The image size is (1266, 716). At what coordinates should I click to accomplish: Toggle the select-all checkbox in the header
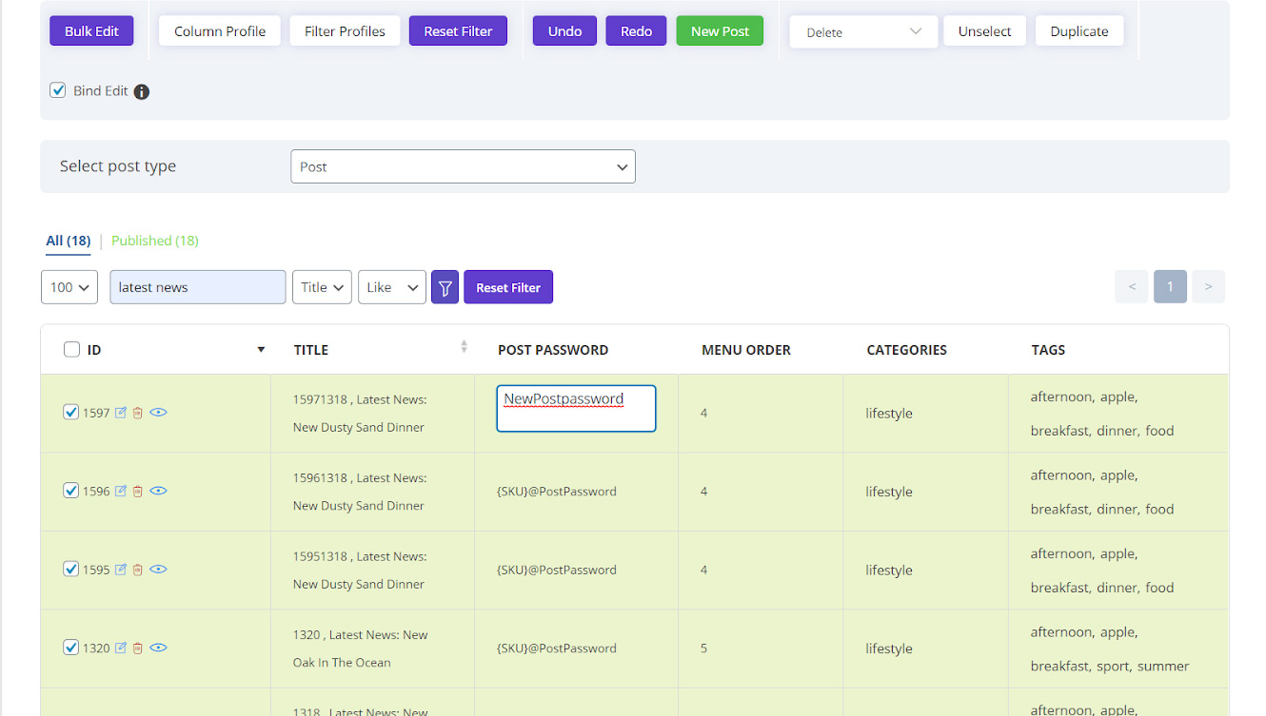point(72,348)
